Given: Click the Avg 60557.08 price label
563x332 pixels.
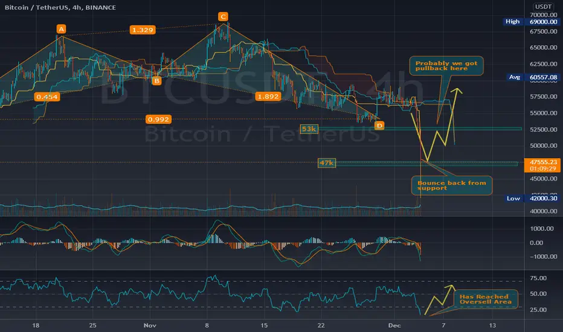Looking at the screenshot, I should tap(533, 77).
